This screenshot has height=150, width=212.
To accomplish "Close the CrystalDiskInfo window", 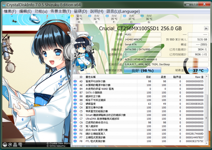I will [204, 4].
